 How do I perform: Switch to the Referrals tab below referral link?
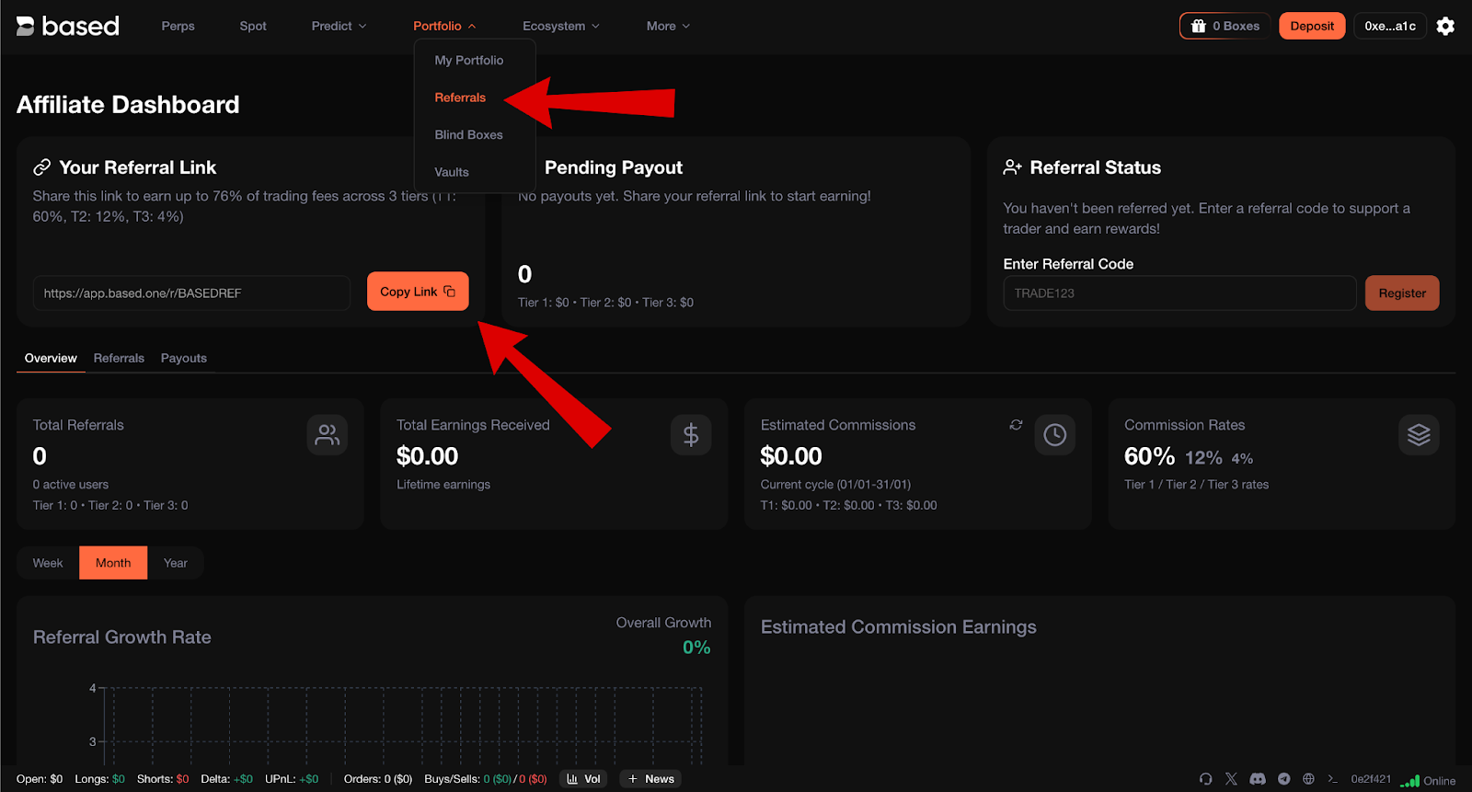(x=119, y=358)
